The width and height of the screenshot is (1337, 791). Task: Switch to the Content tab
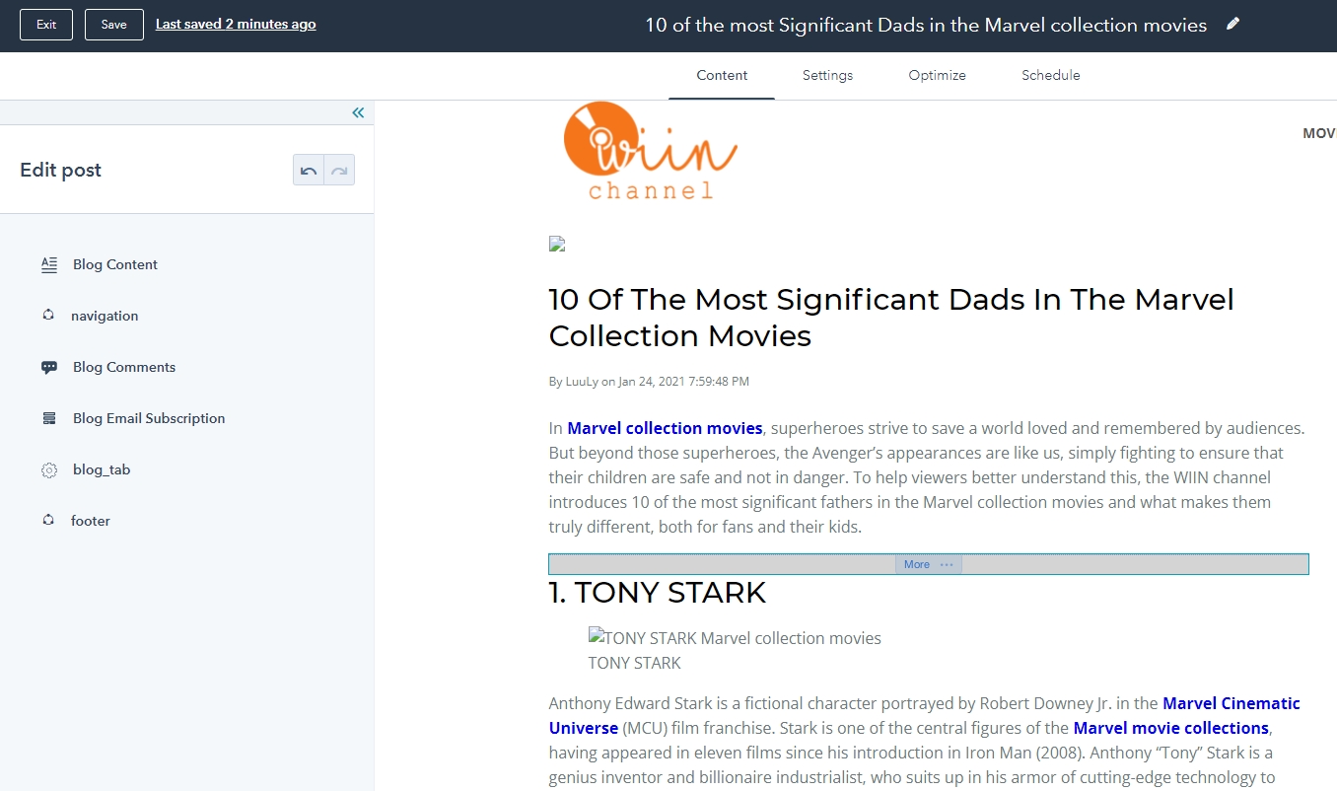(722, 75)
